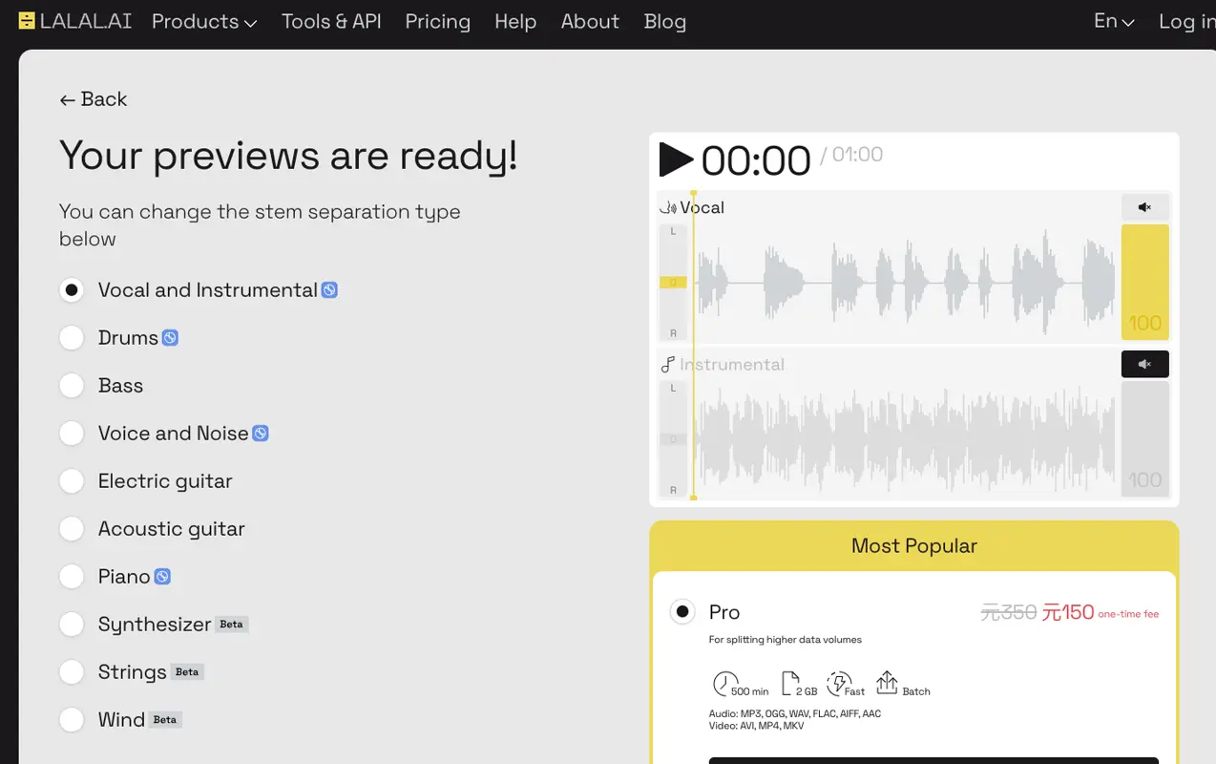Click the 500 min clock icon
Image resolution: width=1216 pixels, height=764 pixels.
tap(725, 683)
